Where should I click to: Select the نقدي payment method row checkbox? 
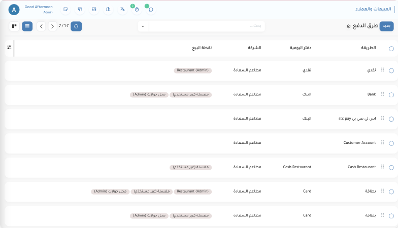pyautogui.click(x=391, y=70)
